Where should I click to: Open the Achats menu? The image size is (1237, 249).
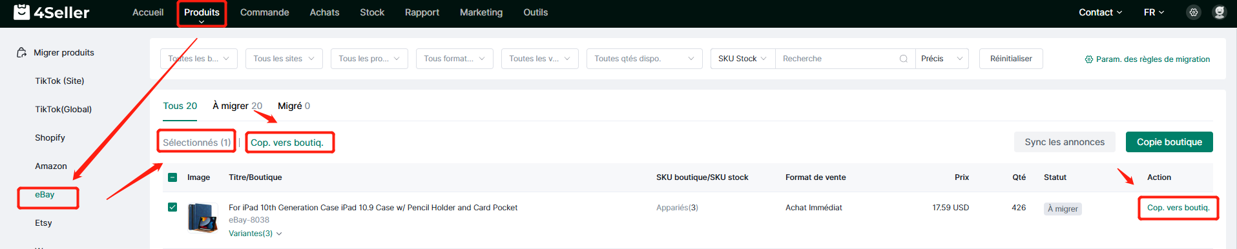[324, 12]
